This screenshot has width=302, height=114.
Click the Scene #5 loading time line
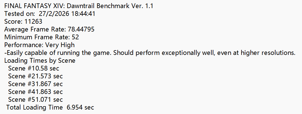tap(35, 100)
